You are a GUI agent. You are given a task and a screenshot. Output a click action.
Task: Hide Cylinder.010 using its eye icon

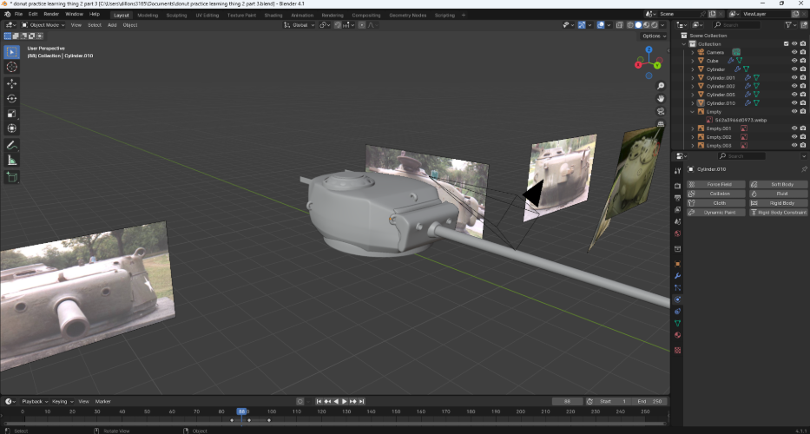pos(794,103)
